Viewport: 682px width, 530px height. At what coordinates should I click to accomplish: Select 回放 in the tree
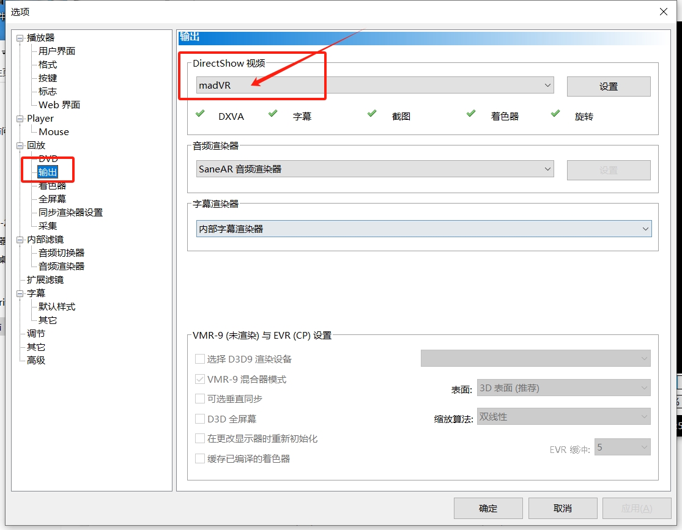(x=35, y=145)
